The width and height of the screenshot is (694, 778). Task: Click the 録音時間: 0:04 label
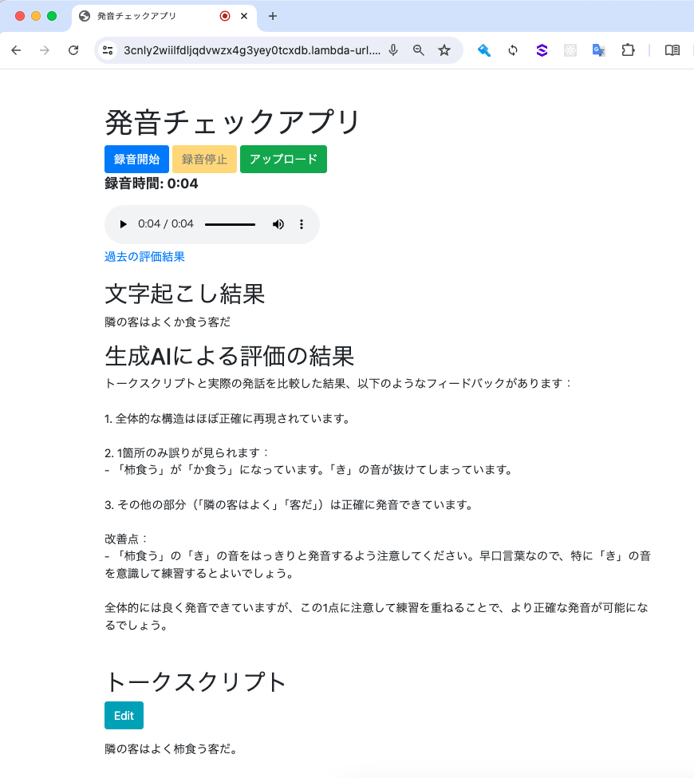tap(152, 184)
